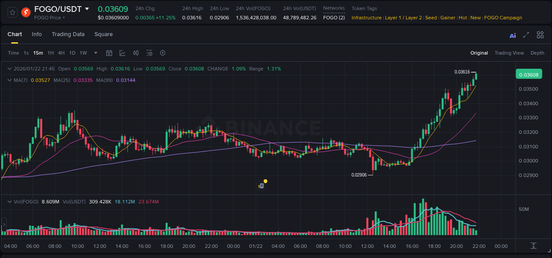Change the chart style type

[122, 53]
